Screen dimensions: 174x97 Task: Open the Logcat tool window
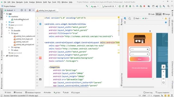click(76, 92)
